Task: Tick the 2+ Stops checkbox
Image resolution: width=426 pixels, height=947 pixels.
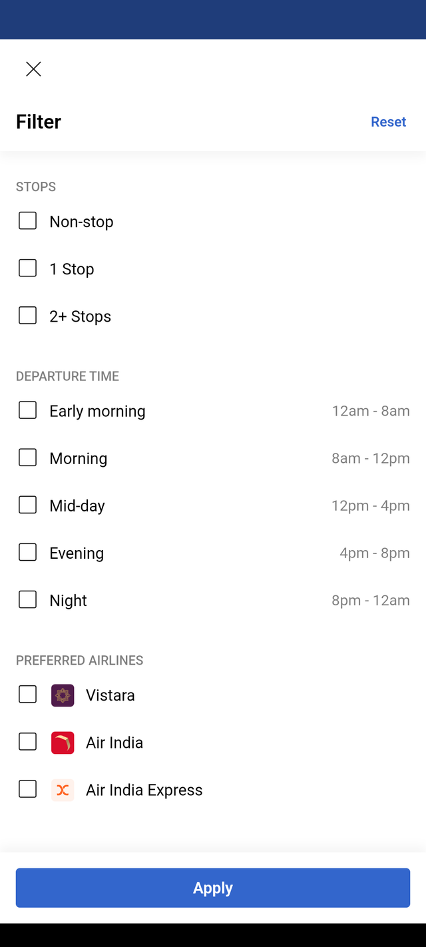Action: tap(27, 315)
